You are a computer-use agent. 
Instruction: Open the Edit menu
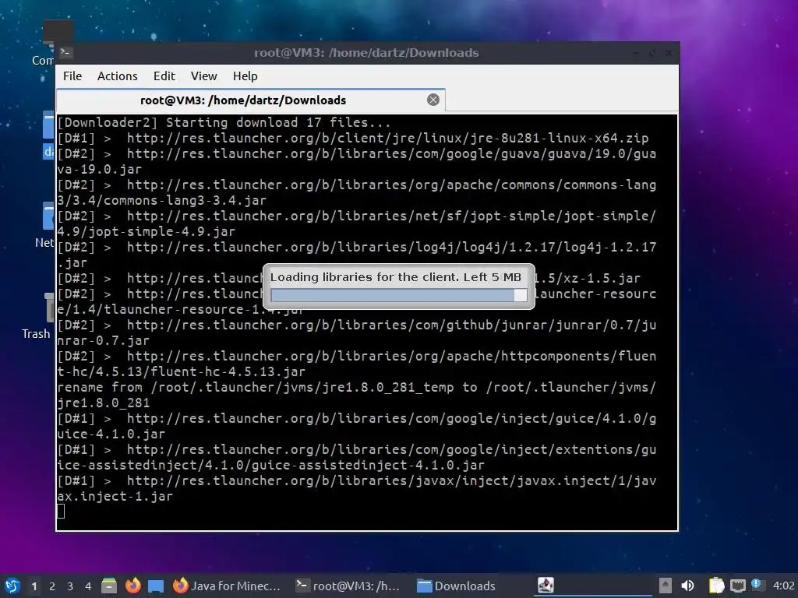pos(164,76)
